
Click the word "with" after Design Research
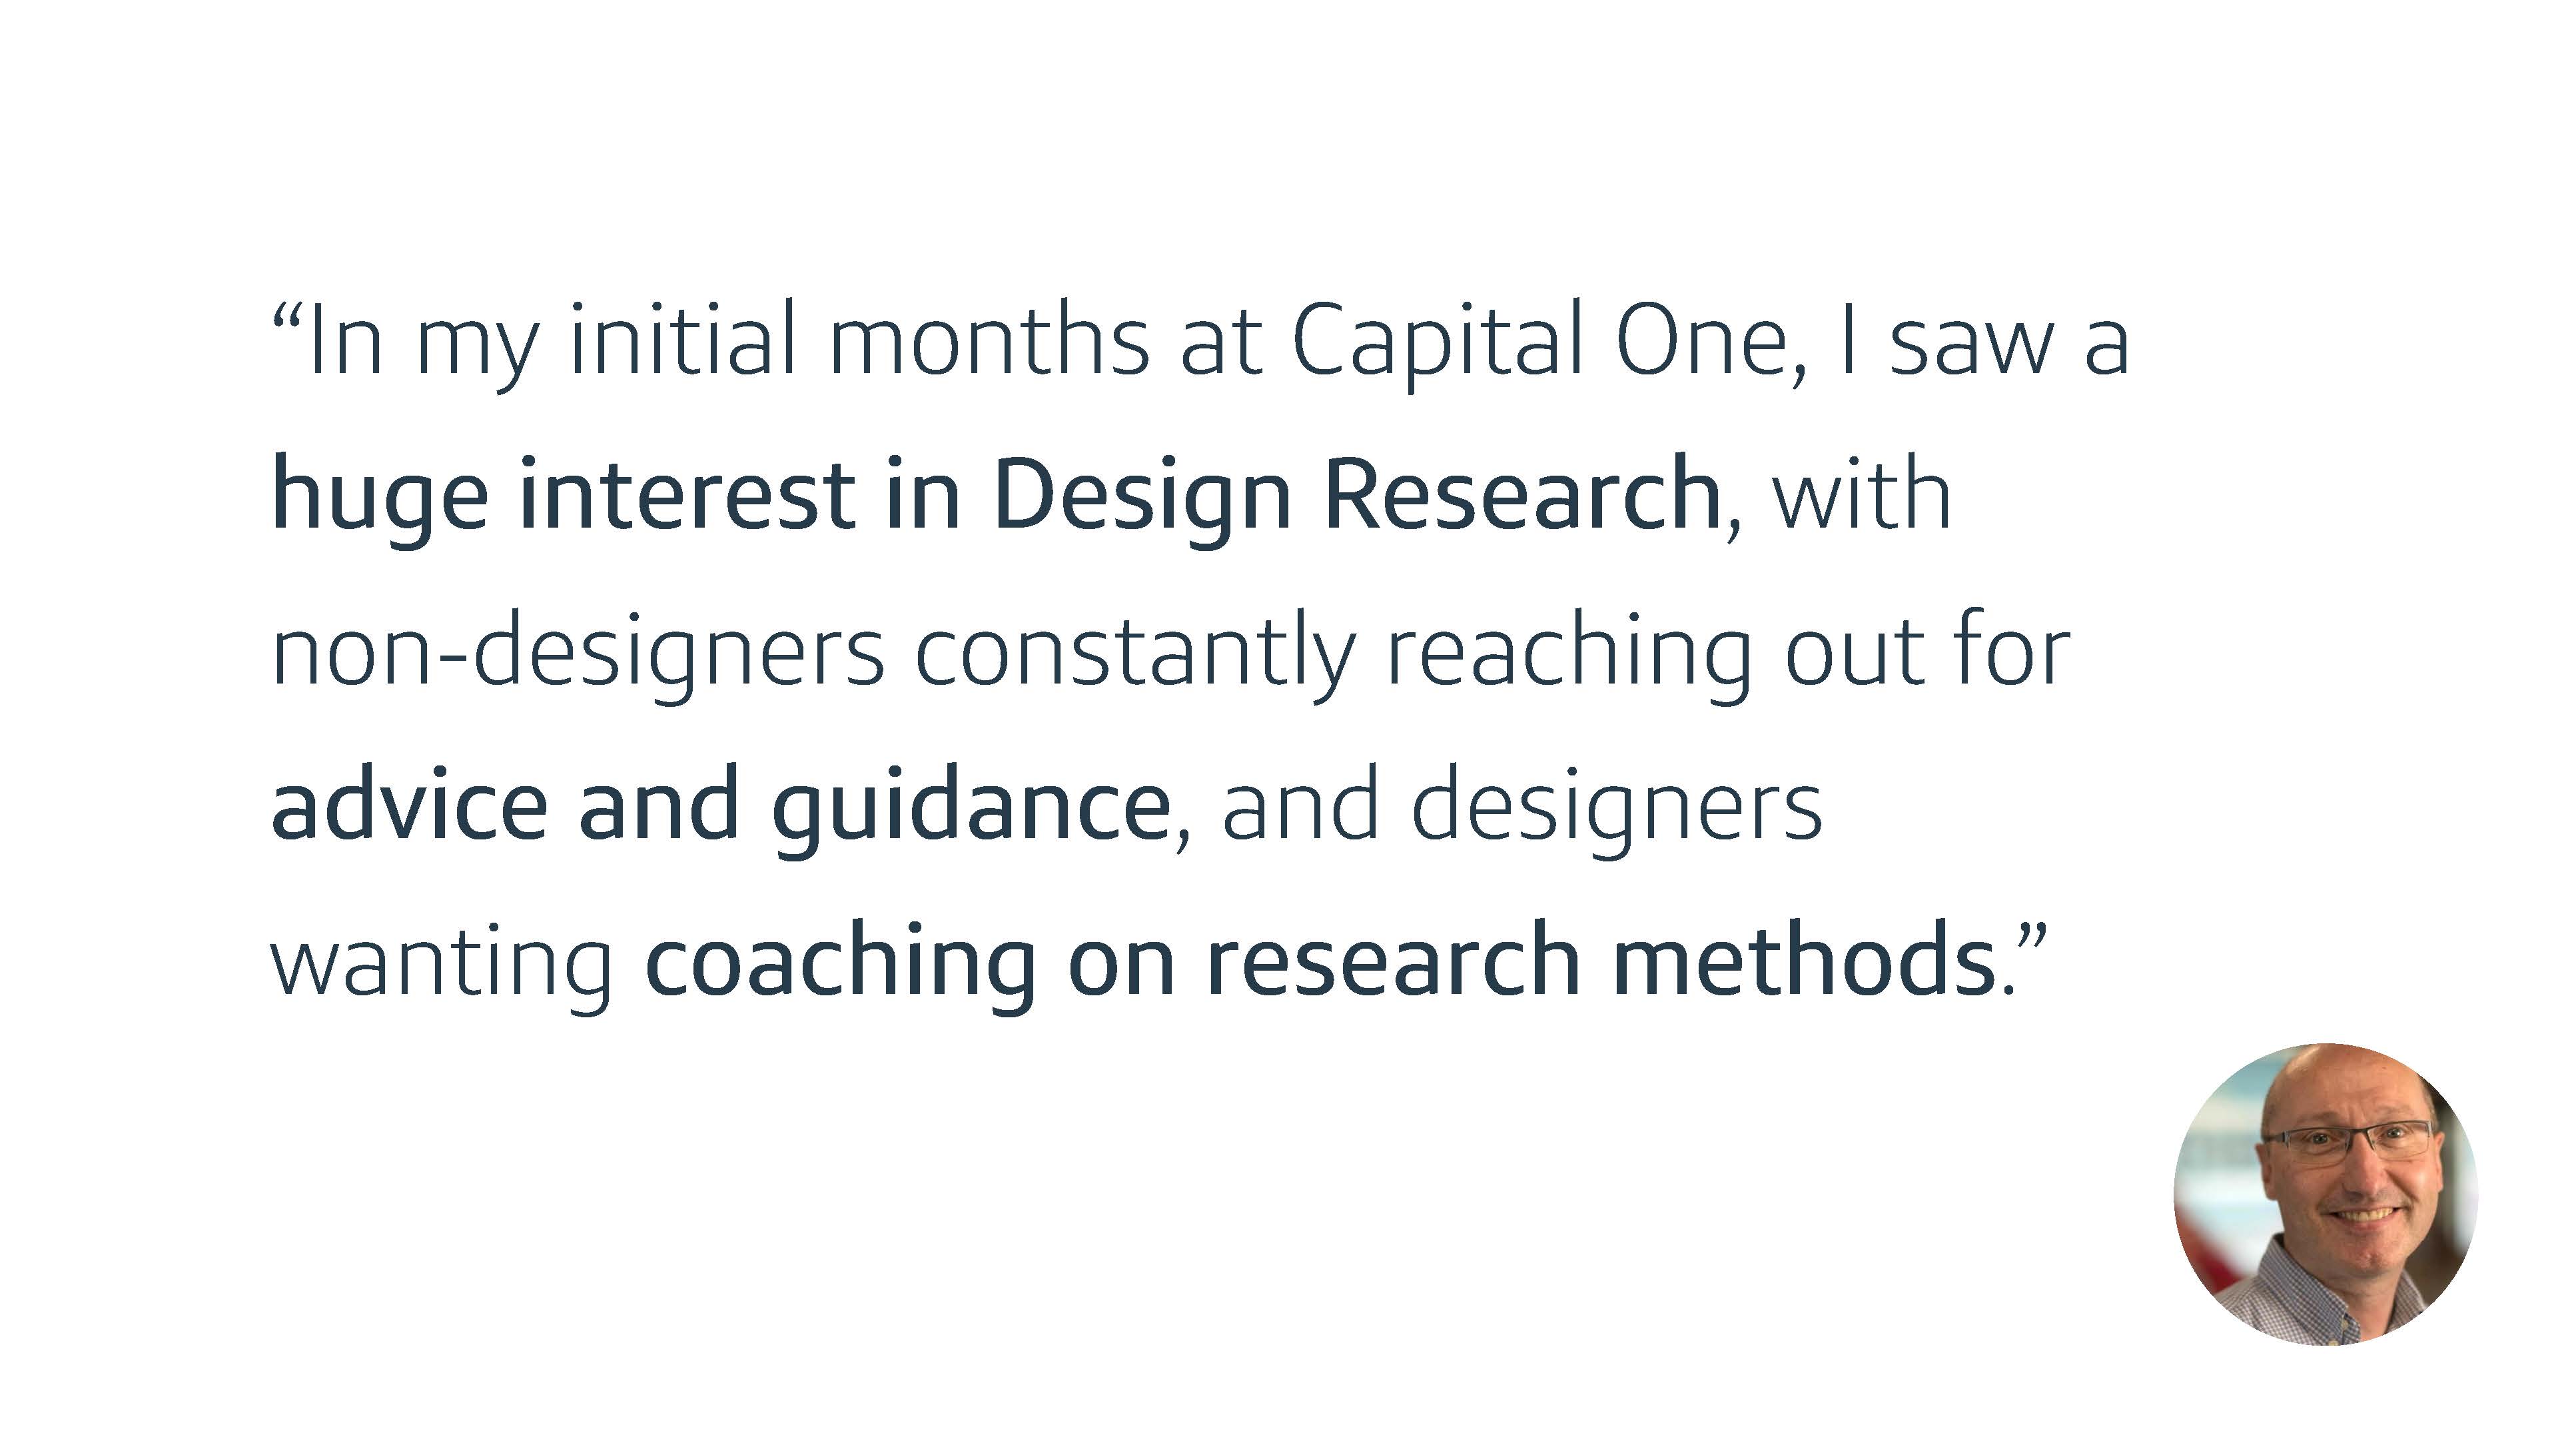1862,495
